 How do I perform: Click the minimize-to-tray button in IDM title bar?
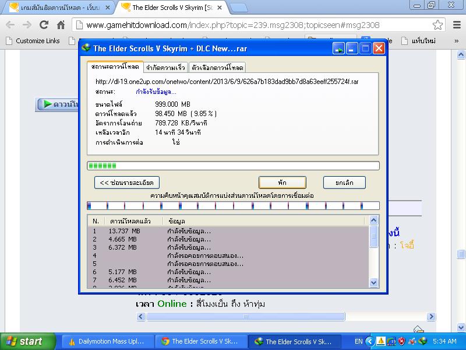[x=338, y=48]
